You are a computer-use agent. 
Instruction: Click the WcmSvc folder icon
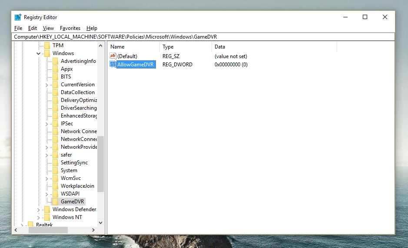pos(56,178)
